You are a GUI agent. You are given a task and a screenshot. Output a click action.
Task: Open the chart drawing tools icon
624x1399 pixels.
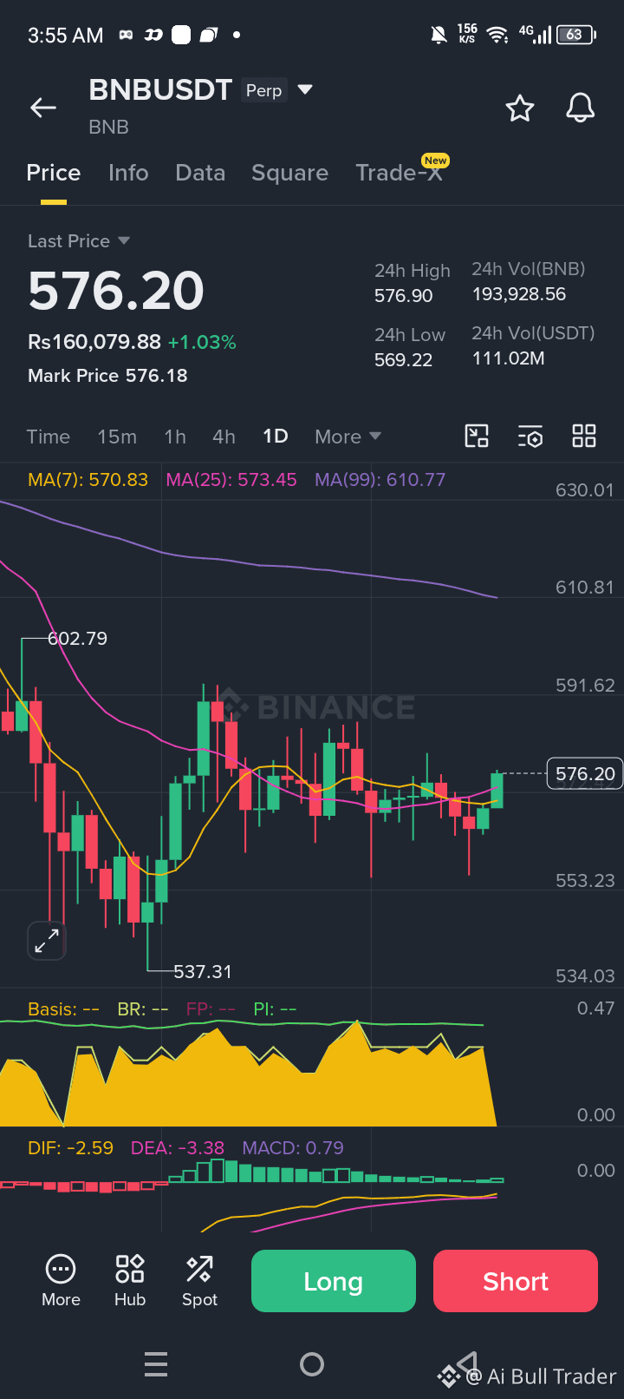click(477, 436)
